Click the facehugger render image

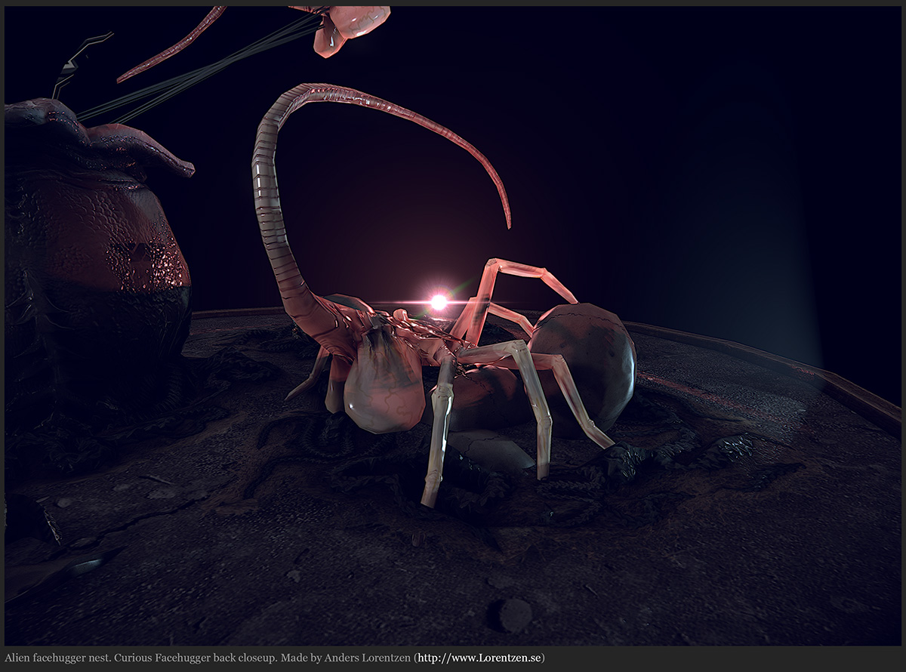(453, 325)
